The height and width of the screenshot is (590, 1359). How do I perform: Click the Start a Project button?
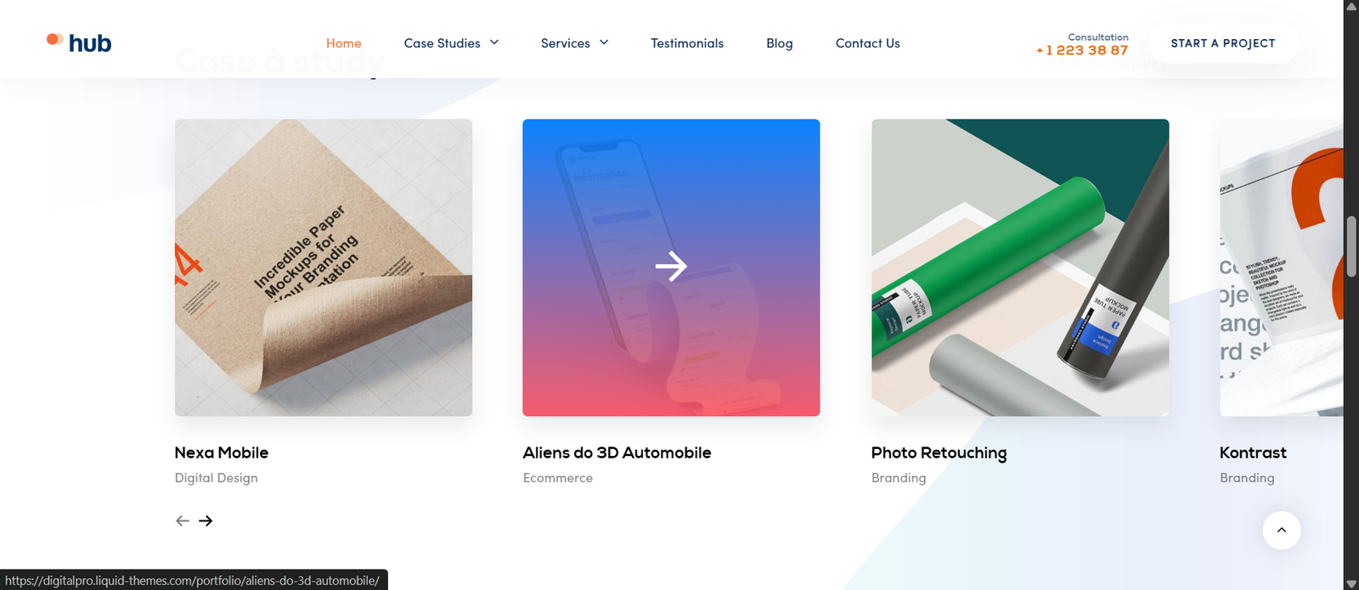[1223, 43]
